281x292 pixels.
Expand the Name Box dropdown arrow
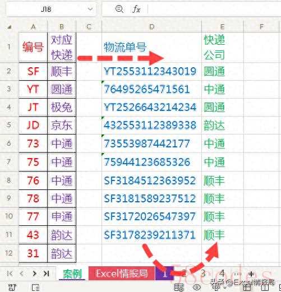pos(90,9)
